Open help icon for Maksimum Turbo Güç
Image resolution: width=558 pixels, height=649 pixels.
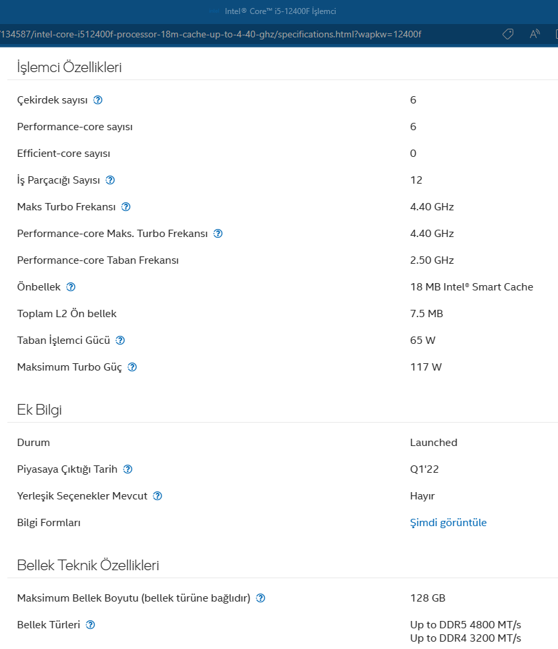(x=132, y=367)
